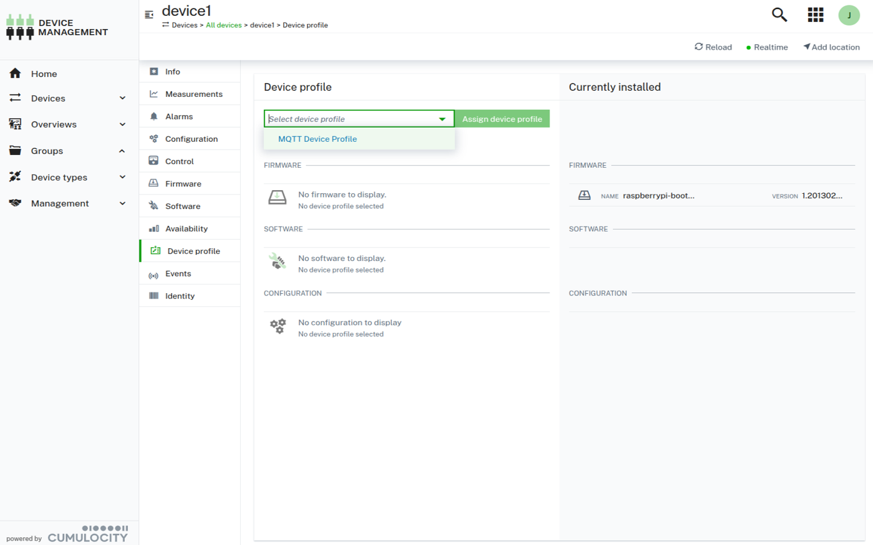Click the user avatar J icon
The image size is (873, 545).
click(849, 15)
